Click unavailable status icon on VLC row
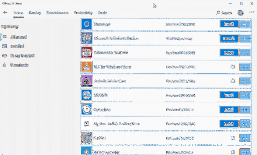 coord(233,67)
